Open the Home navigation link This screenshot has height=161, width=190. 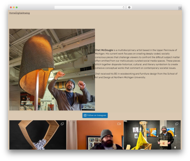[x=12, y=13]
